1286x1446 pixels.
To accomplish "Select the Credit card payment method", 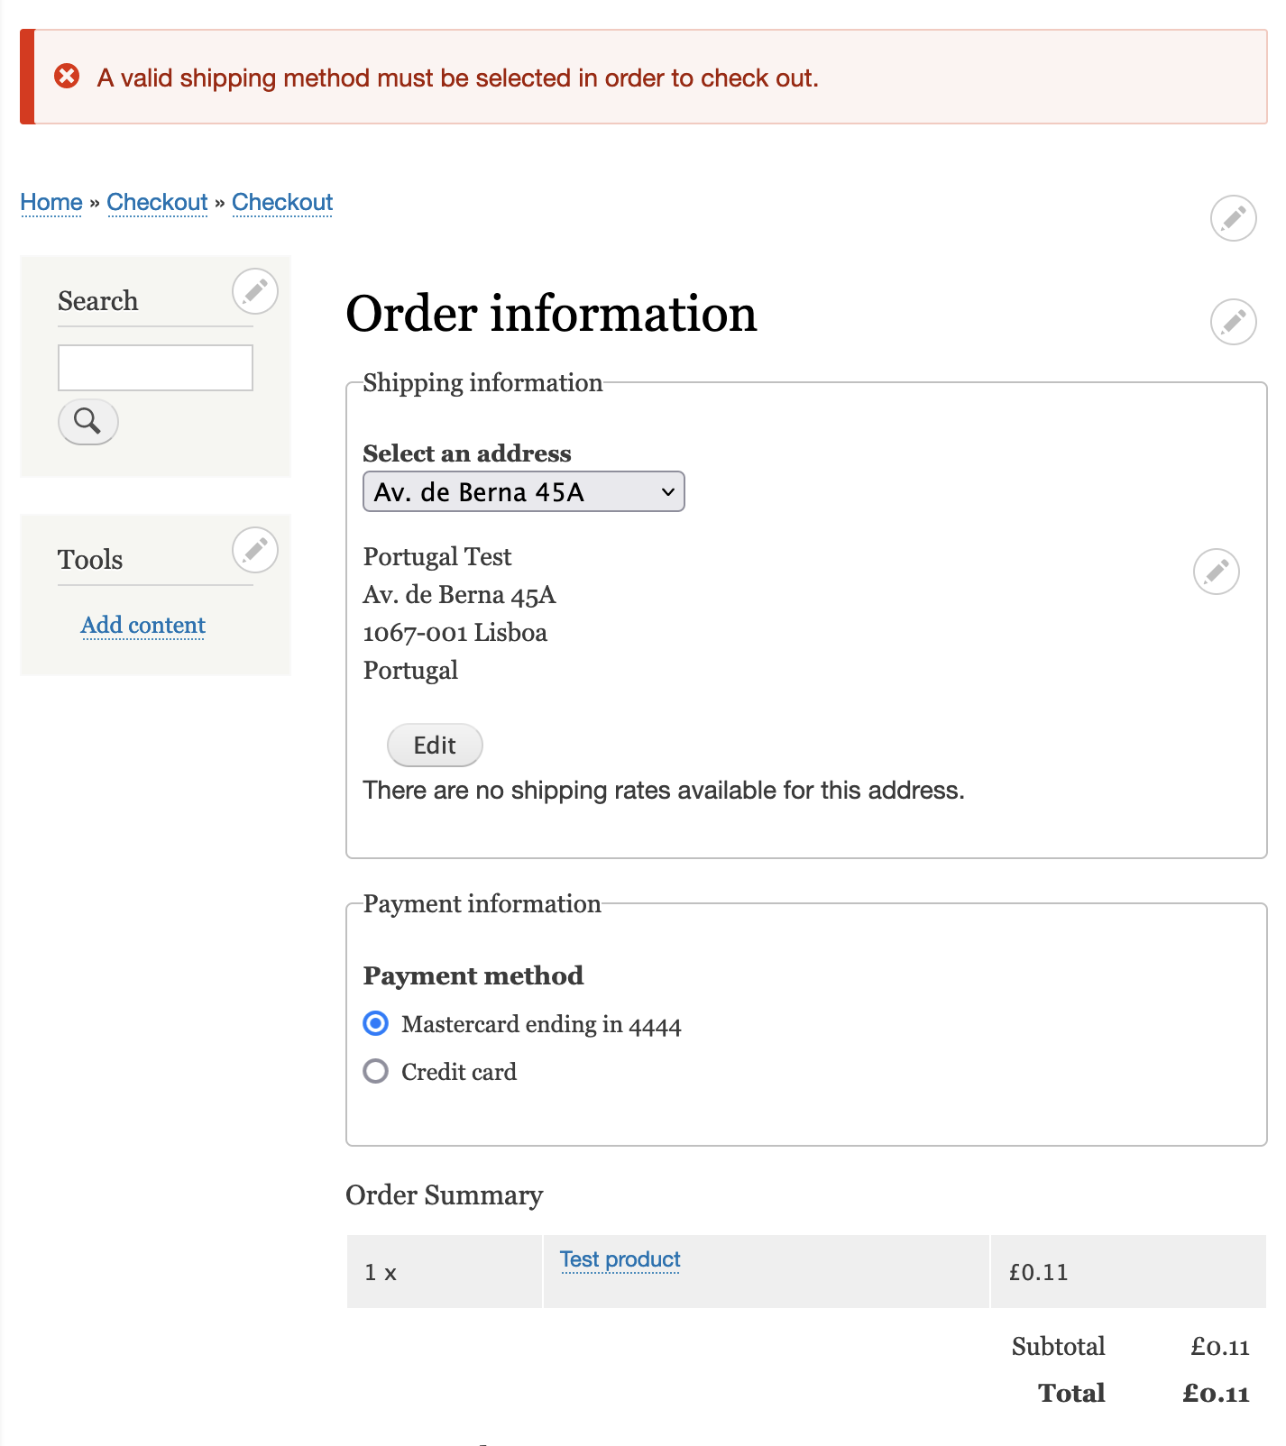I will (x=375, y=1071).
